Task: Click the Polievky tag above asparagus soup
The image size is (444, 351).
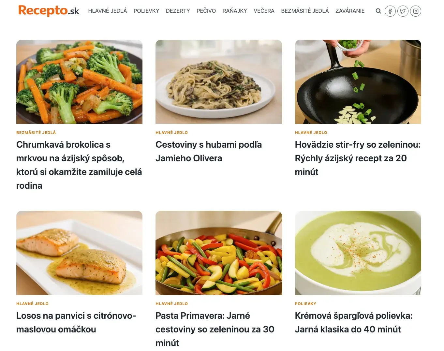Action: (x=305, y=303)
